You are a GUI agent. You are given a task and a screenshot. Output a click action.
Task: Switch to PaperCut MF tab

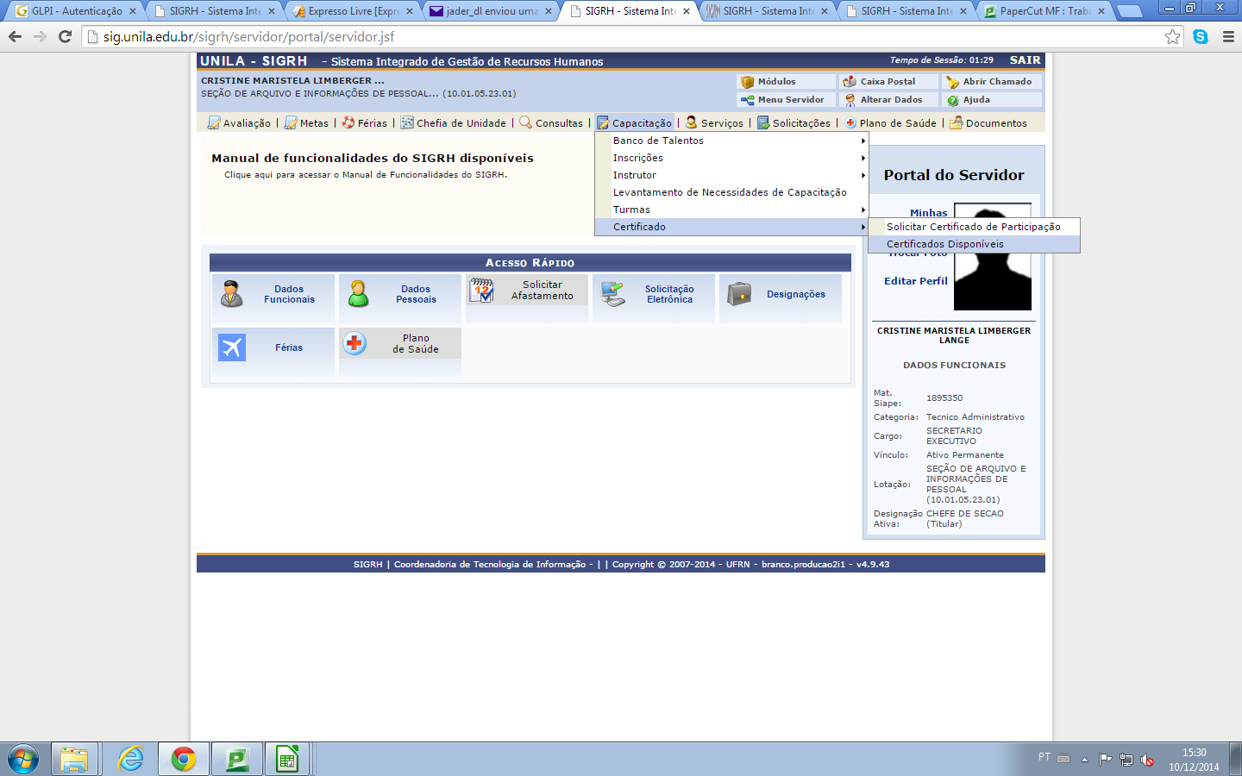tap(1044, 11)
